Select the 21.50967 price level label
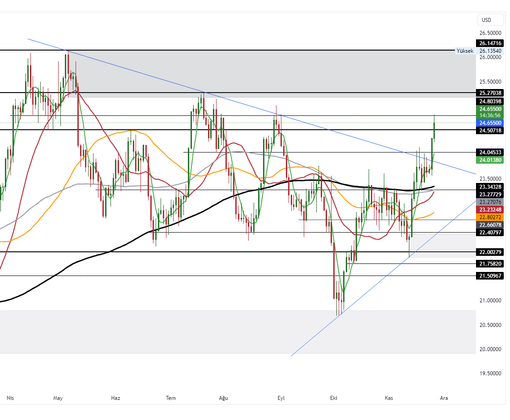The image size is (510, 420). tap(490, 276)
